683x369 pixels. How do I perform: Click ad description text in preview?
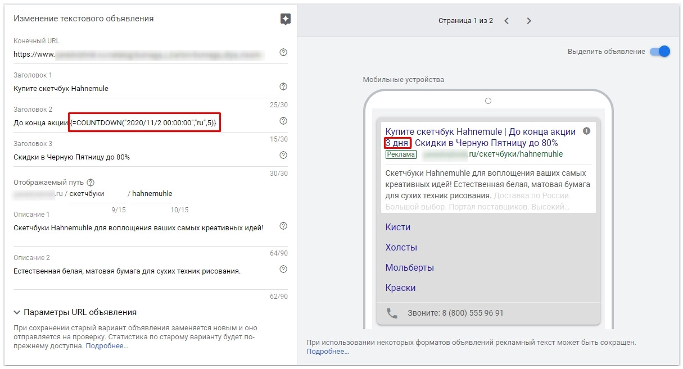click(x=488, y=189)
